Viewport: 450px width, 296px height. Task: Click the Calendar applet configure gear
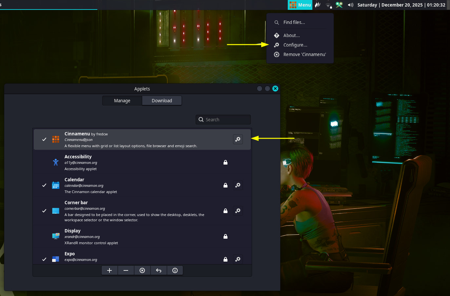pyautogui.click(x=238, y=185)
